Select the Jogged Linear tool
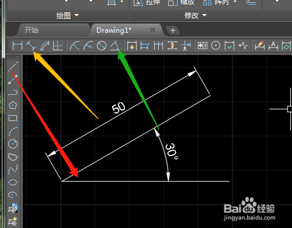This screenshot has height=228, width=292. (243, 46)
